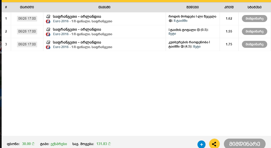
Task: Click the 06/26 17:00 date in row 1
Action: tap(27, 19)
